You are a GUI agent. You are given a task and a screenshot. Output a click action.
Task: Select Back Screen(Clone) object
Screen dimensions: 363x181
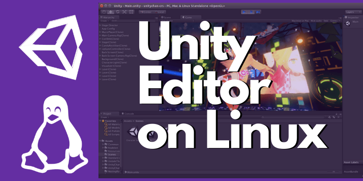tap(113, 52)
